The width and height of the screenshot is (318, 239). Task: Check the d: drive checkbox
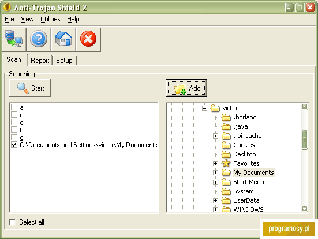click(x=14, y=122)
